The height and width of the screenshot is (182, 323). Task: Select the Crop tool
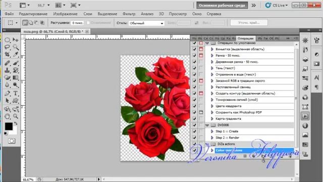[8, 55]
